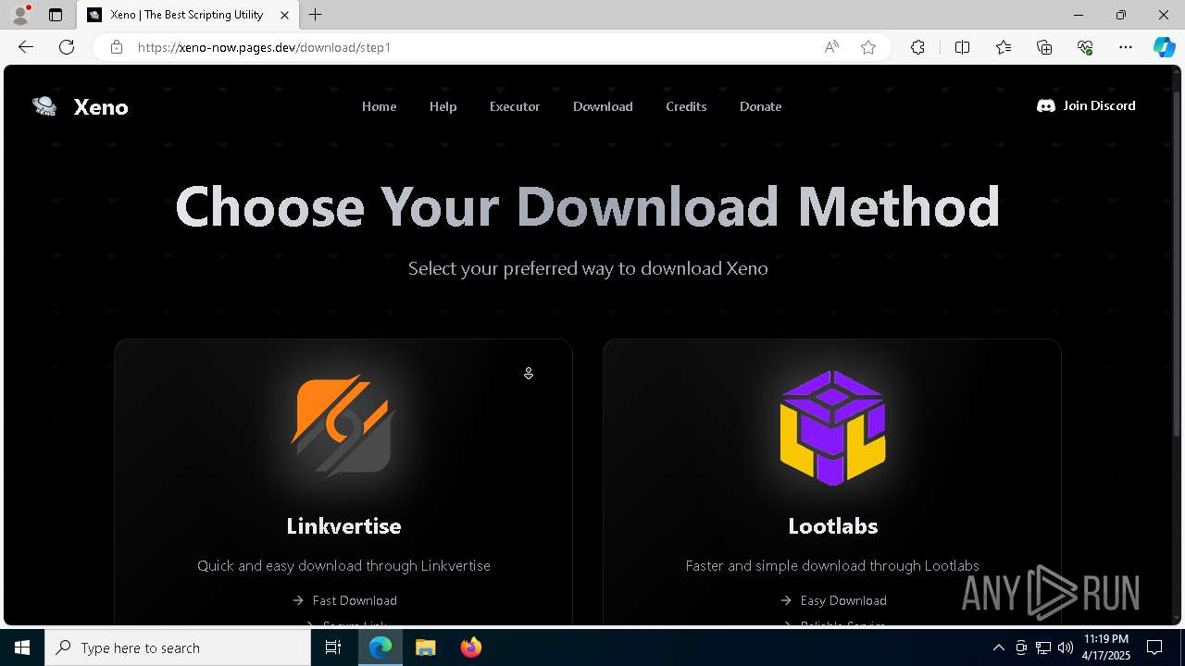Open the volume control tray icon
Screen dimensions: 1185x666
1065,647
